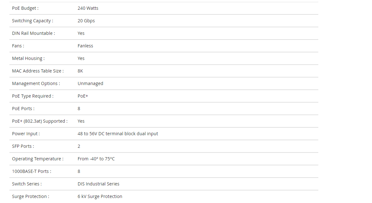Select the Fanless value text

click(x=85, y=46)
